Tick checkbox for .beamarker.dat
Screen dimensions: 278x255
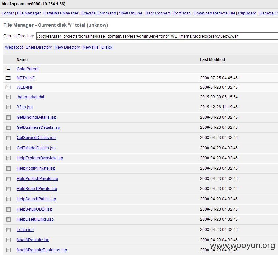tap(8, 97)
